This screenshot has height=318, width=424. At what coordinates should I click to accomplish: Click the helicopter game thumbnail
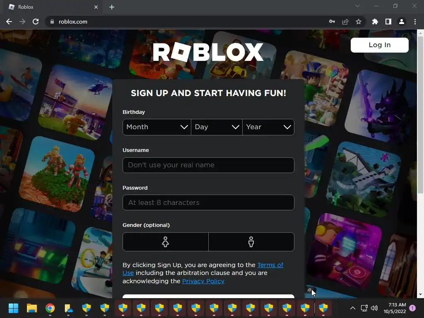click(x=76, y=103)
